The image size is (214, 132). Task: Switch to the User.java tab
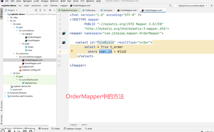tap(108, 10)
